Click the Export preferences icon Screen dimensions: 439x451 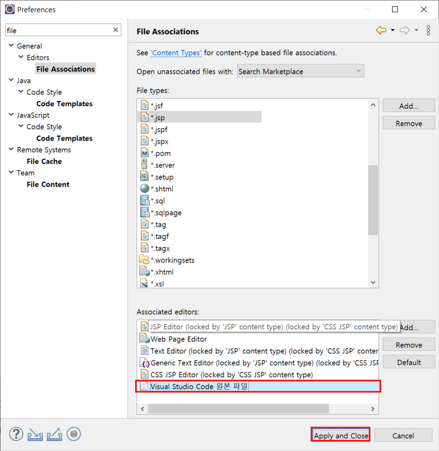55,434
